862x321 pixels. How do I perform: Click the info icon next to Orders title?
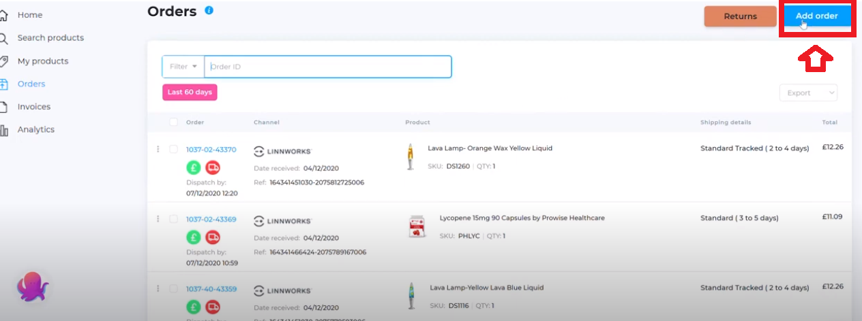[209, 10]
